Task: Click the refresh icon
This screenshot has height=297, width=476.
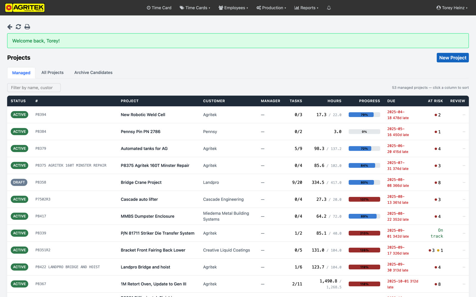Action: coord(18,27)
